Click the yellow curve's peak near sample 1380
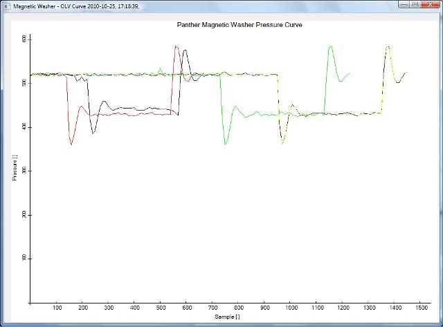 388,47
